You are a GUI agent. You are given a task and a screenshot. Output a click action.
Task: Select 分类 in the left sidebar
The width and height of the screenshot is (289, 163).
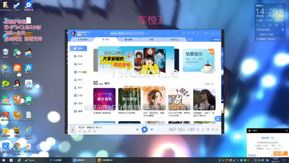pos(78,96)
